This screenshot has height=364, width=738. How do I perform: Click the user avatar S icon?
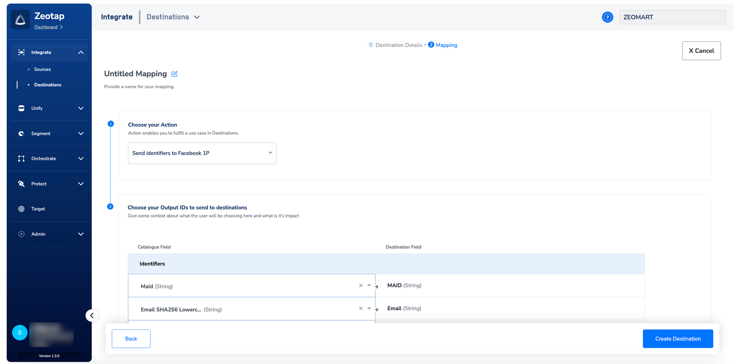[x=20, y=332]
